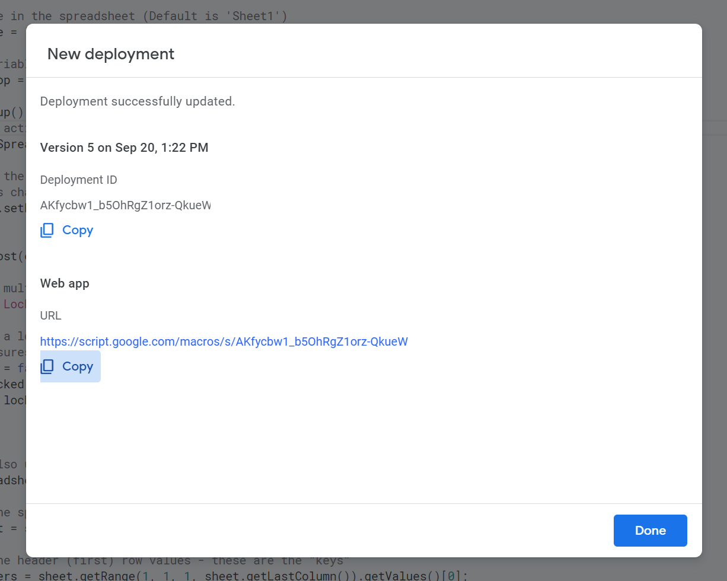Click the Deployment ID label
Screen dimensions: 727x581
coord(78,180)
